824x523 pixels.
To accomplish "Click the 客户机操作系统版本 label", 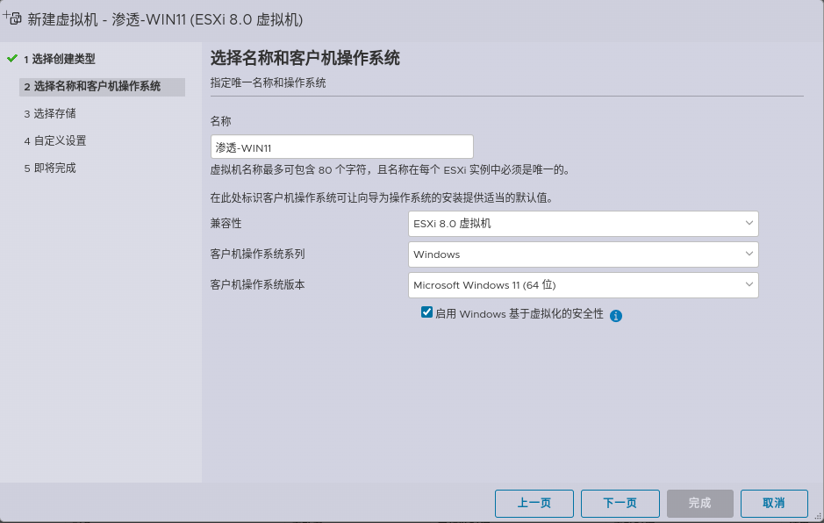I will point(257,285).
